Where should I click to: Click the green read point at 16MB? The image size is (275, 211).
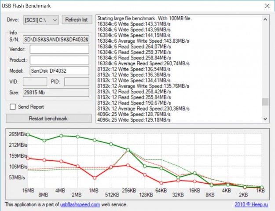click(28, 134)
